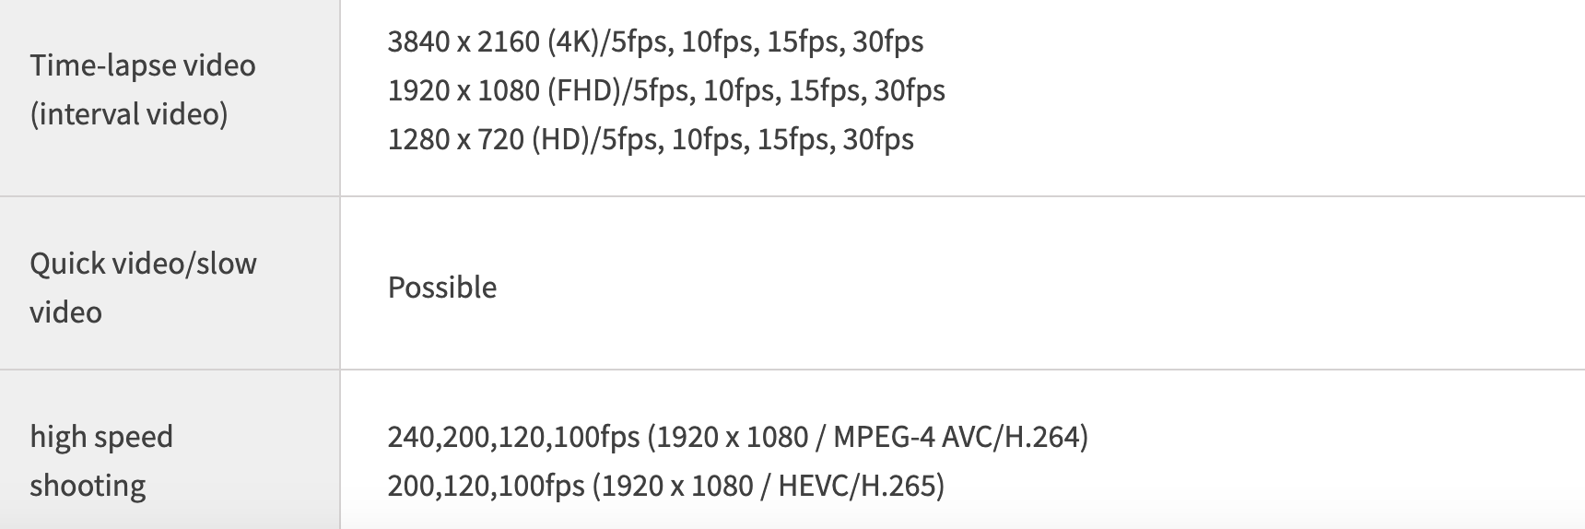Image resolution: width=1585 pixels, height=529 pixels.
Task: Click the "(4K)" text
Action: tap(572, 41)
